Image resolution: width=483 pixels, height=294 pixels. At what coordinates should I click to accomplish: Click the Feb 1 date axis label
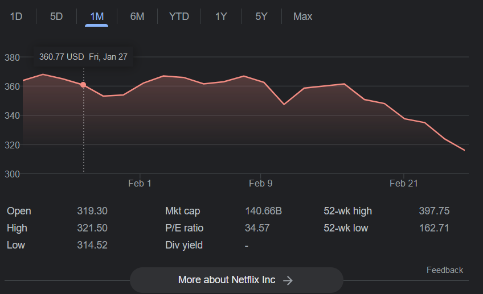point(140,183)
